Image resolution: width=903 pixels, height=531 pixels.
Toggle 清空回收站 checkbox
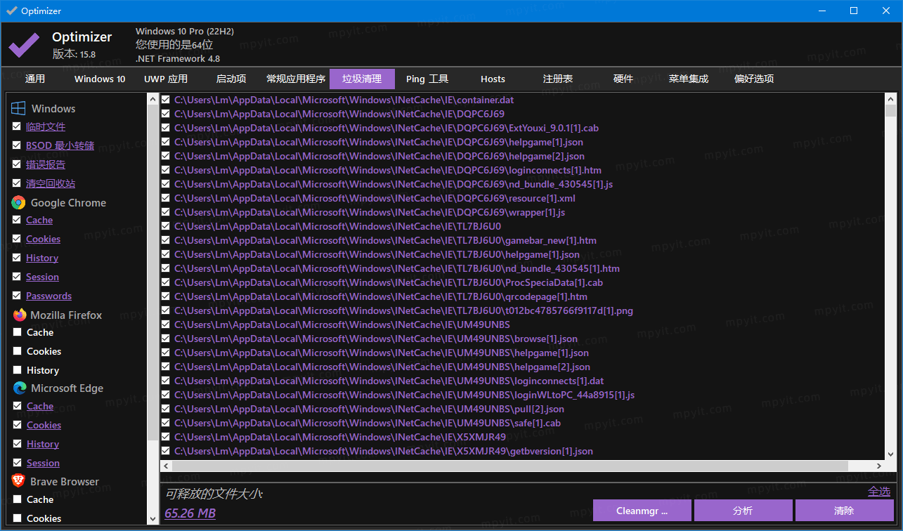coord(17,183)
